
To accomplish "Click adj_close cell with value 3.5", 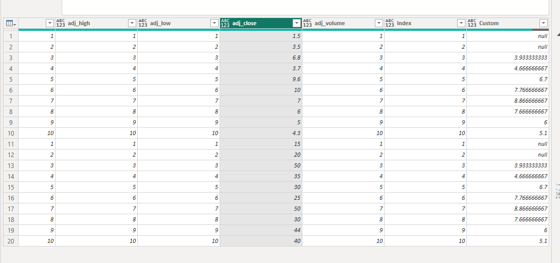I will coord(261,47).
